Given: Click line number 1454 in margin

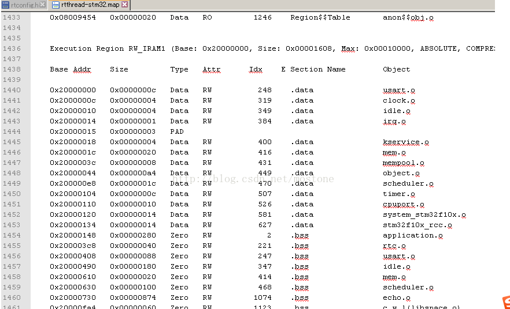Looking at the screenshot, I should point(12,235).
